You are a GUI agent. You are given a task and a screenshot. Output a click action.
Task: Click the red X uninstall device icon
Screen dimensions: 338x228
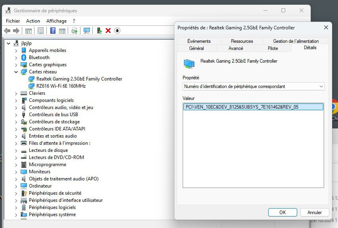tap(108, 31)
